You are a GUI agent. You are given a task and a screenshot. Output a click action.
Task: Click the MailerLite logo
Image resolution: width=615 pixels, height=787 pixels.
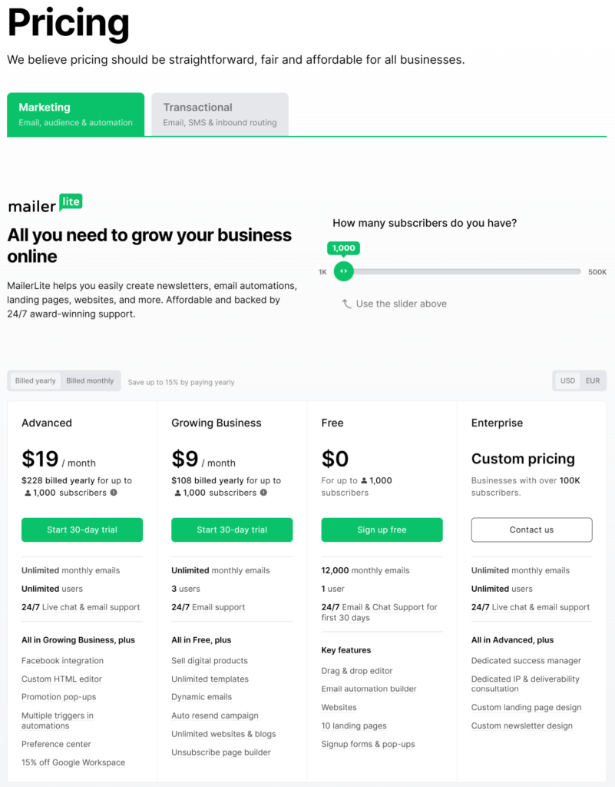[x=45, y=204]
